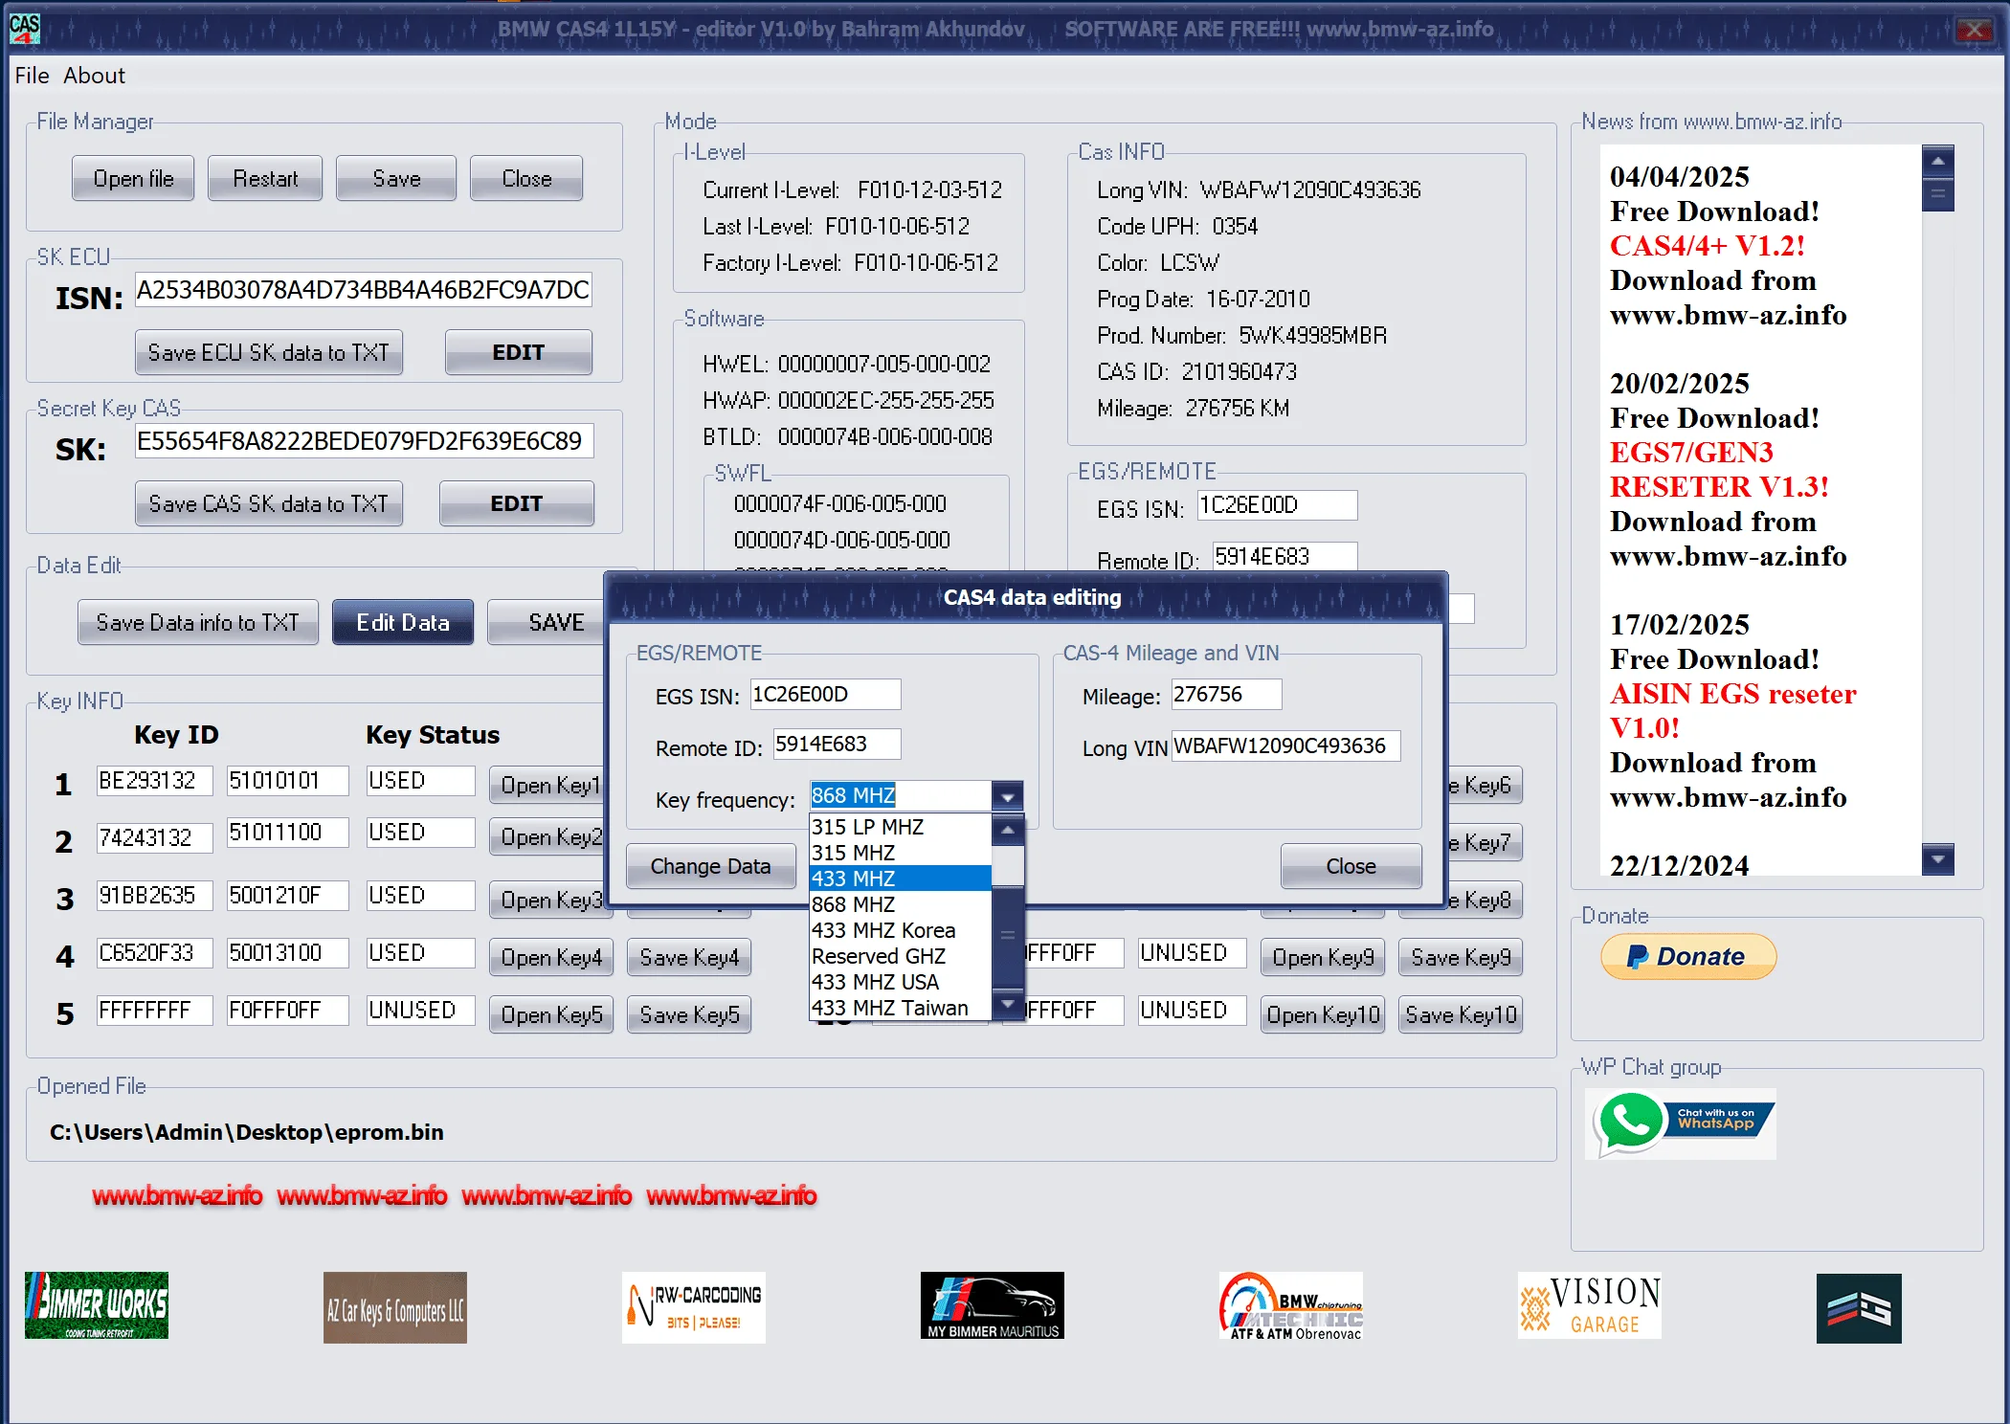This screenshot has width=2010, height=1424.
Task: Click the SK value field
Action: [x=364, y=441]
